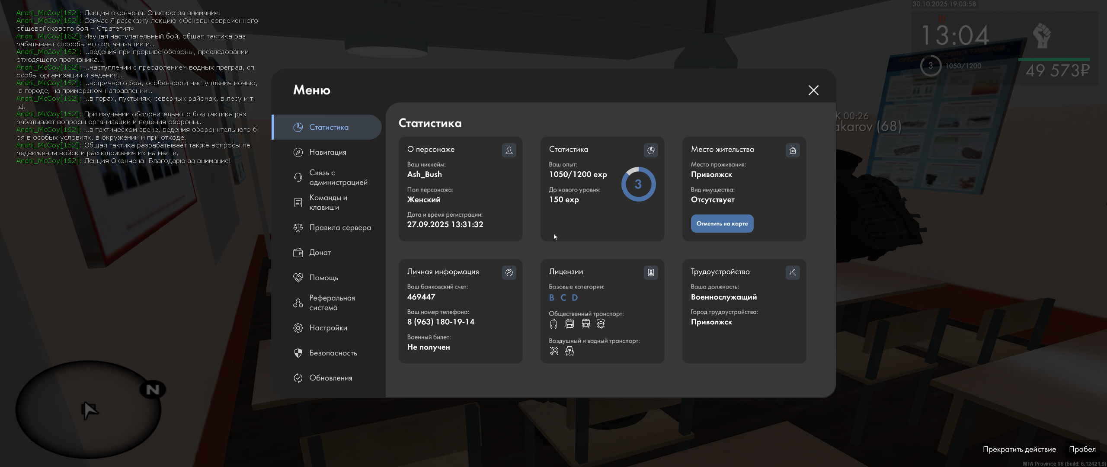This screenshot has width=1107, height=467.
Task: Open the Безопасность section
Action: (333, 353)
